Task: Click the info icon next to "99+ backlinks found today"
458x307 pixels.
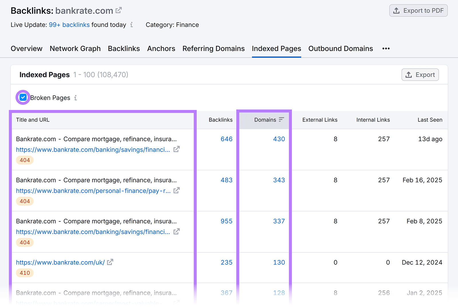Action: pyautogui.click(x=131, y=25)
